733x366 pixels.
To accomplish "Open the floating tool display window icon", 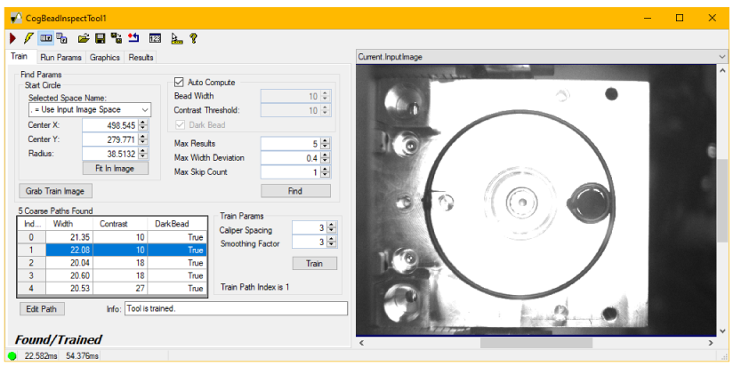I will click(61, 38).
